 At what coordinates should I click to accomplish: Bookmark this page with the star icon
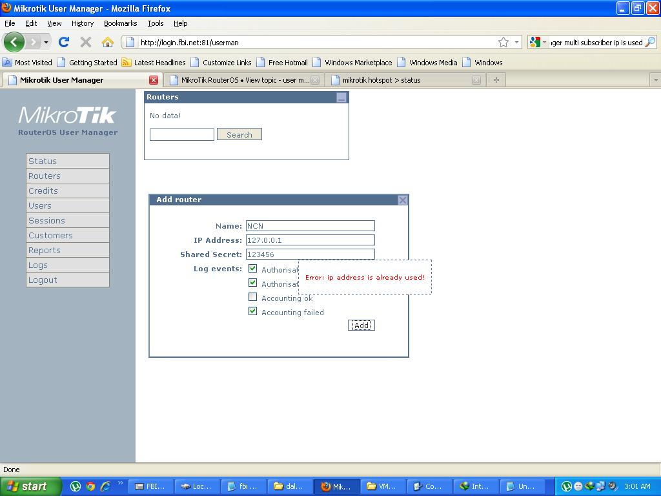[503, 42]
